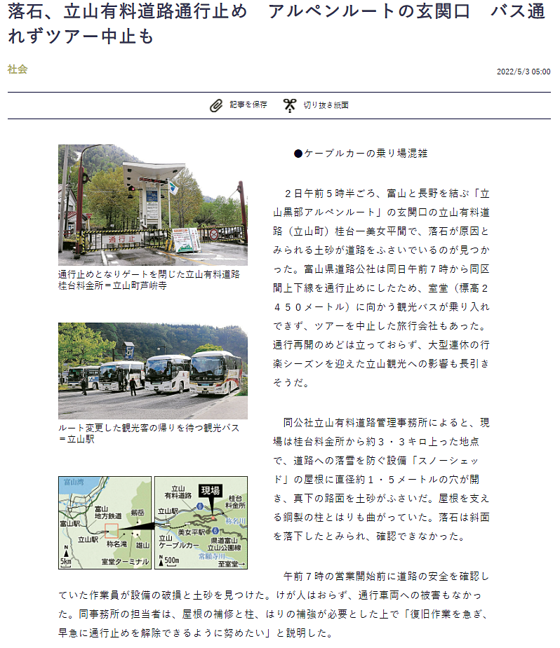Open the 切り抜き紙面 link
This screenshot has width=560, height=648.
(x=326, y=105)
